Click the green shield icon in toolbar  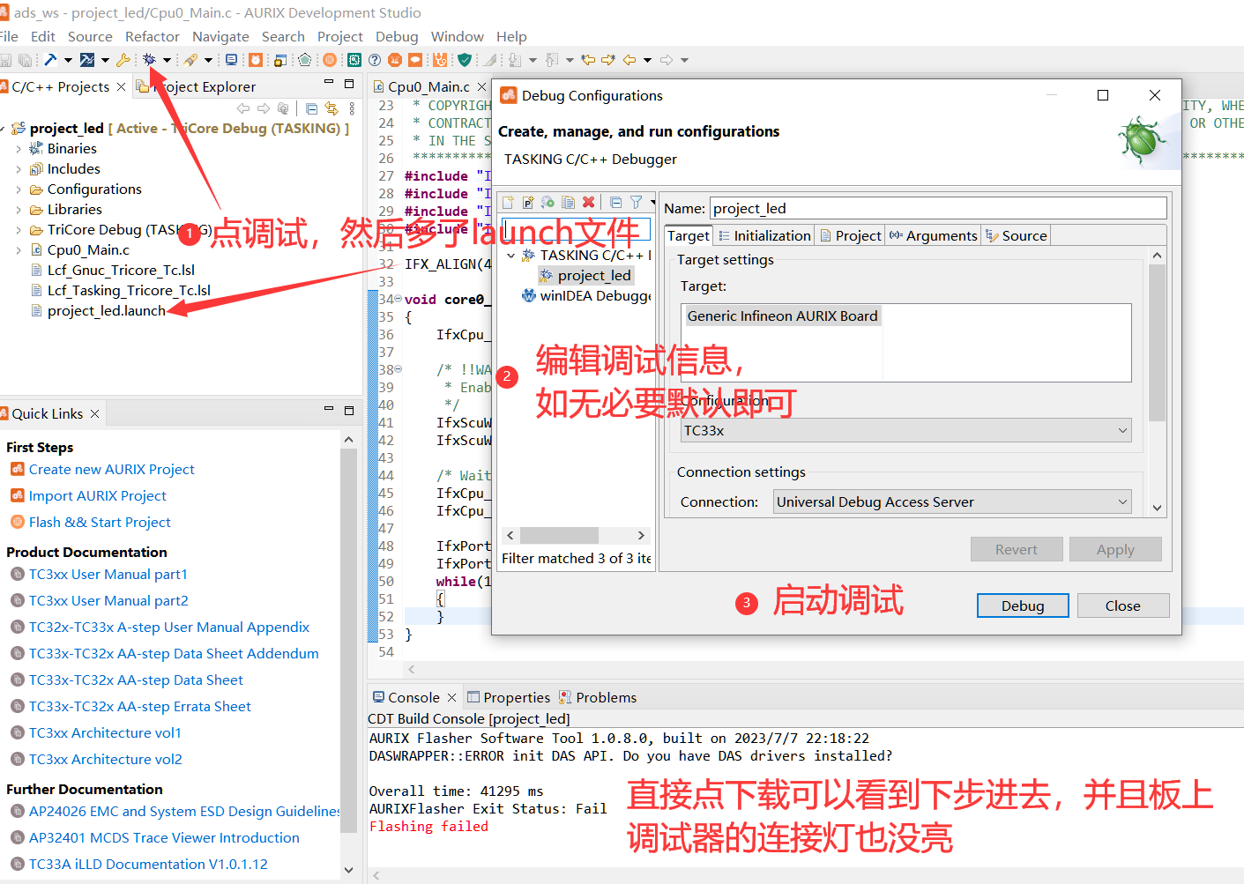click(464, 60)
